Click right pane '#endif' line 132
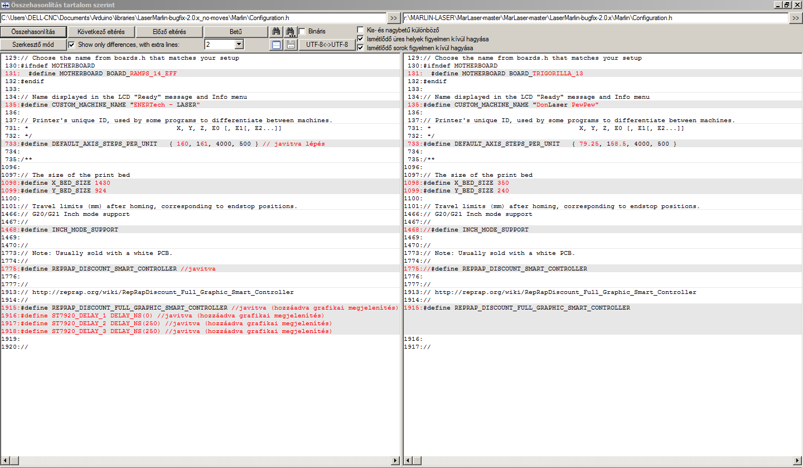 point(603,81)
